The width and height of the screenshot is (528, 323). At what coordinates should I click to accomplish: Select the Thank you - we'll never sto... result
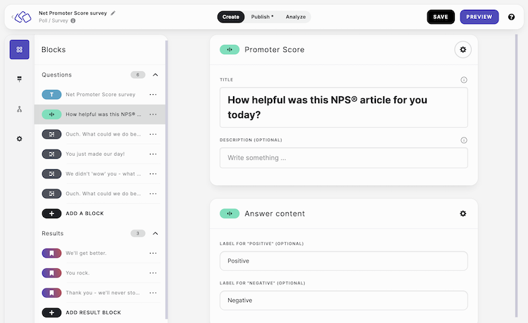[x=100, y=293]
